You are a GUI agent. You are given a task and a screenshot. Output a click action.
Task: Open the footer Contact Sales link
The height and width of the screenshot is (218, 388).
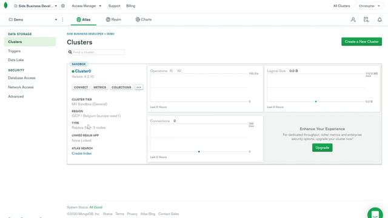pos(169,214)
